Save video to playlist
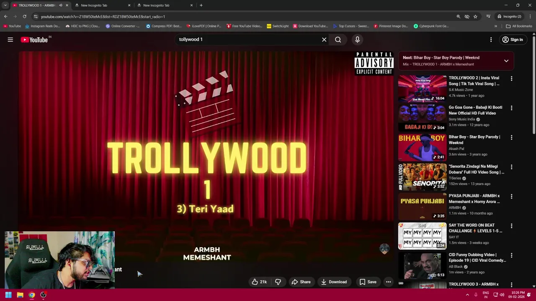This screenshot has height=301, width=536. (x=368, y=282)
